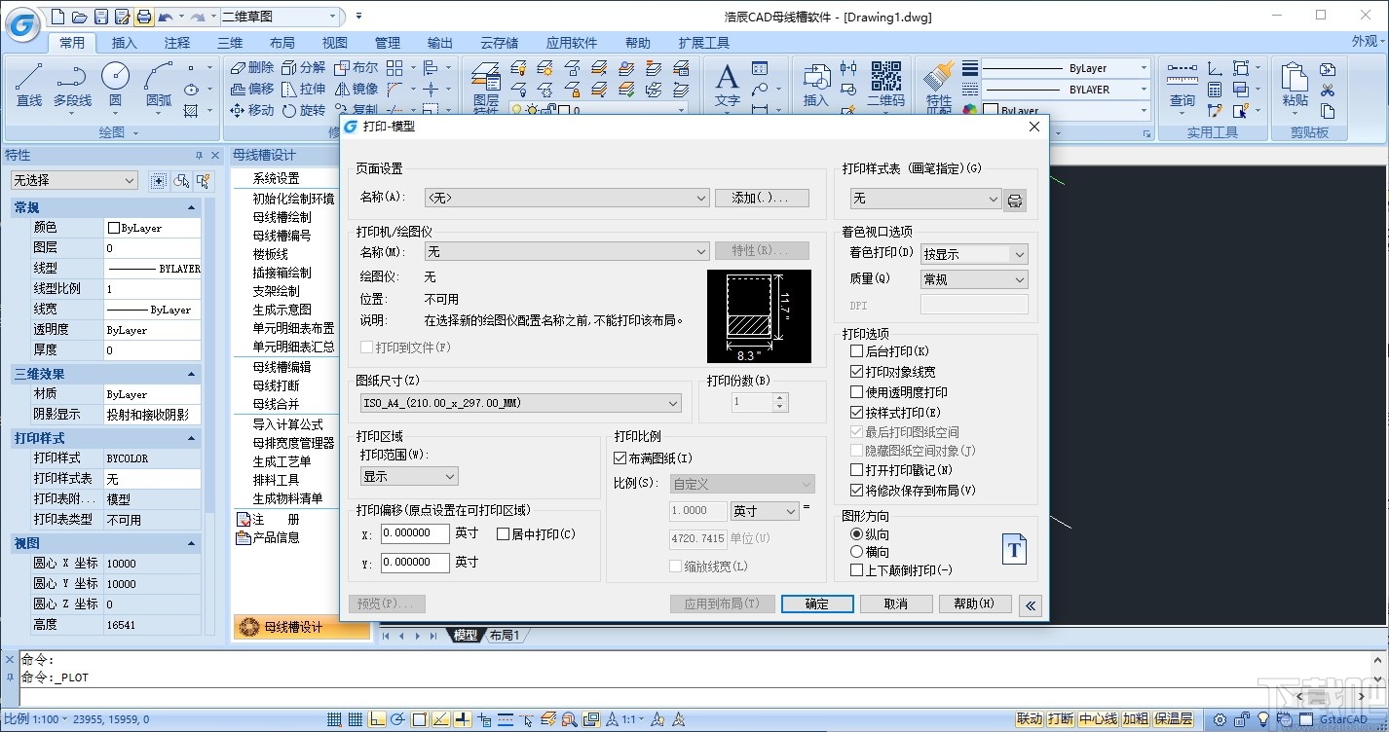1389x732 pixels.
Task: Switch to the Cloud Storage (云存储) tab
Action: tap(500, 43)
